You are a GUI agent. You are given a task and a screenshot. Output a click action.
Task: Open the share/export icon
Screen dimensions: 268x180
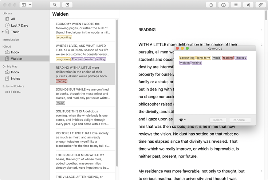211,5
